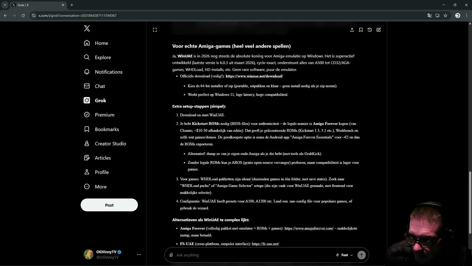Click the Ask anything input field
The width and height of the screenshot is (472, 266).
click(254, 255)
